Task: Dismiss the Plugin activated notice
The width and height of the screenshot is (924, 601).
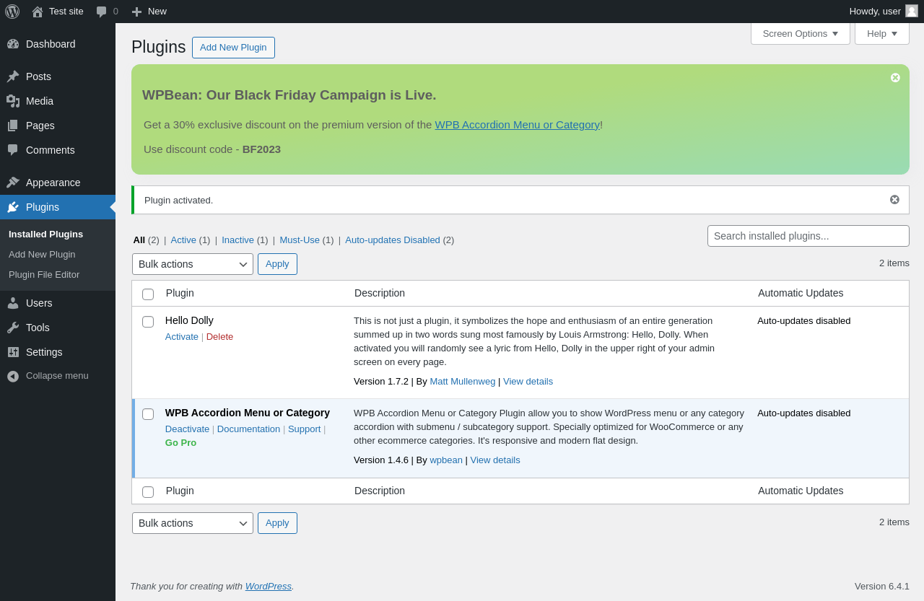Action: coord(894,200)
